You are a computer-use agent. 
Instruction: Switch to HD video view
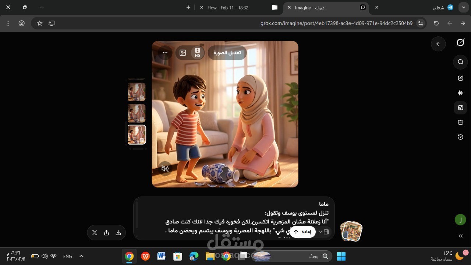198,53
